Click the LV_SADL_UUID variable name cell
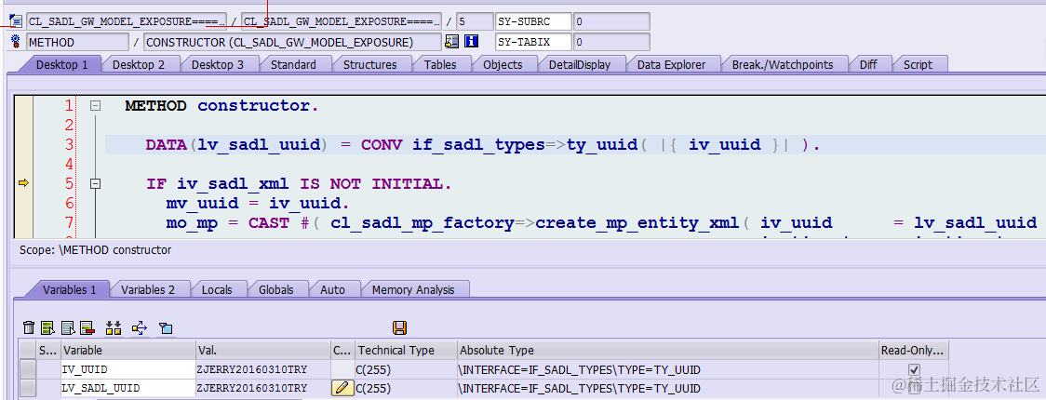1046x400 pixels. point(128,388)
